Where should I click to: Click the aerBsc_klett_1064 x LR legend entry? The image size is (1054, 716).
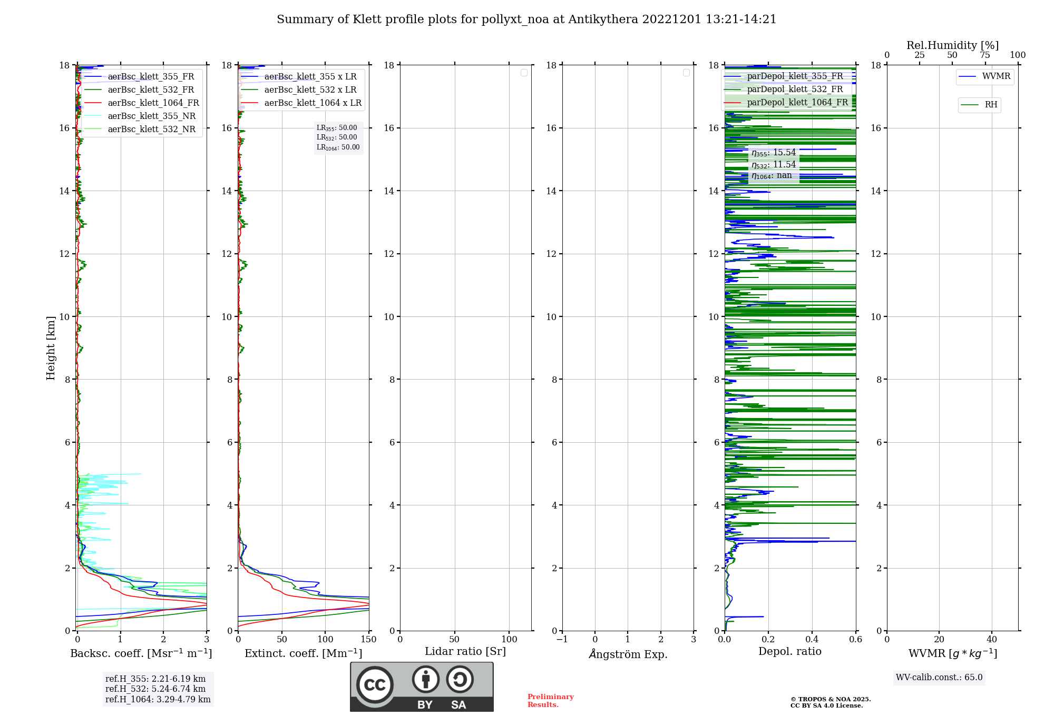[x=301, y=103]
